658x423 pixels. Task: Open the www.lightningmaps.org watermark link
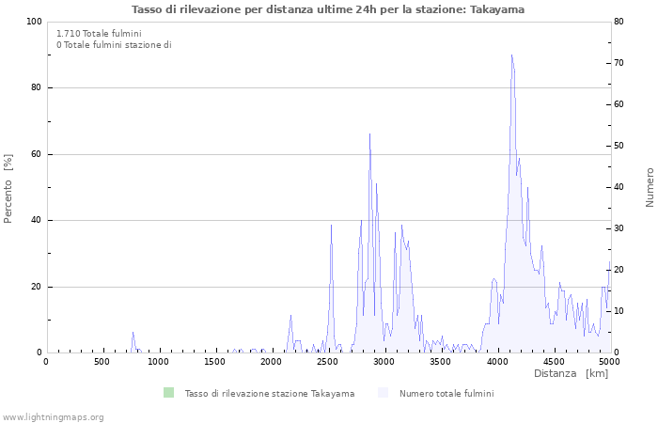click(x=53, y=416)
